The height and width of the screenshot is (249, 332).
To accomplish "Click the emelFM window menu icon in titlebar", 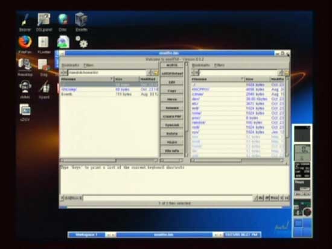I will pyautogui.click(x=62, y=54).
